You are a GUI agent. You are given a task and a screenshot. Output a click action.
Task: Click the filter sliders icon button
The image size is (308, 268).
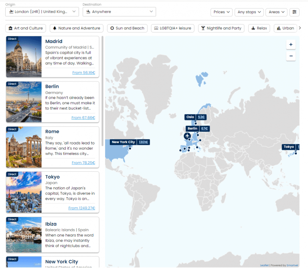tap(295, 12)
